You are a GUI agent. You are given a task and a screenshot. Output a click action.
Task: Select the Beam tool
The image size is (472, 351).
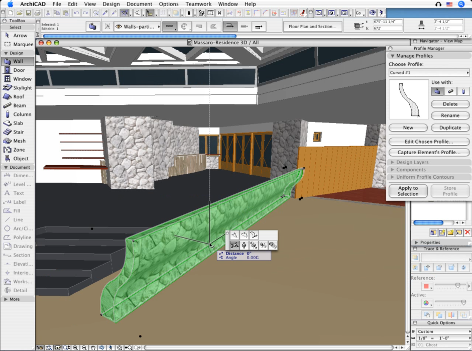tap(18, 105)
